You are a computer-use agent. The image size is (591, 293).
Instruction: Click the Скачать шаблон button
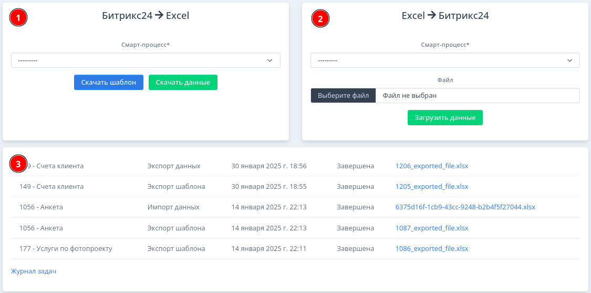tap(109, 82)
